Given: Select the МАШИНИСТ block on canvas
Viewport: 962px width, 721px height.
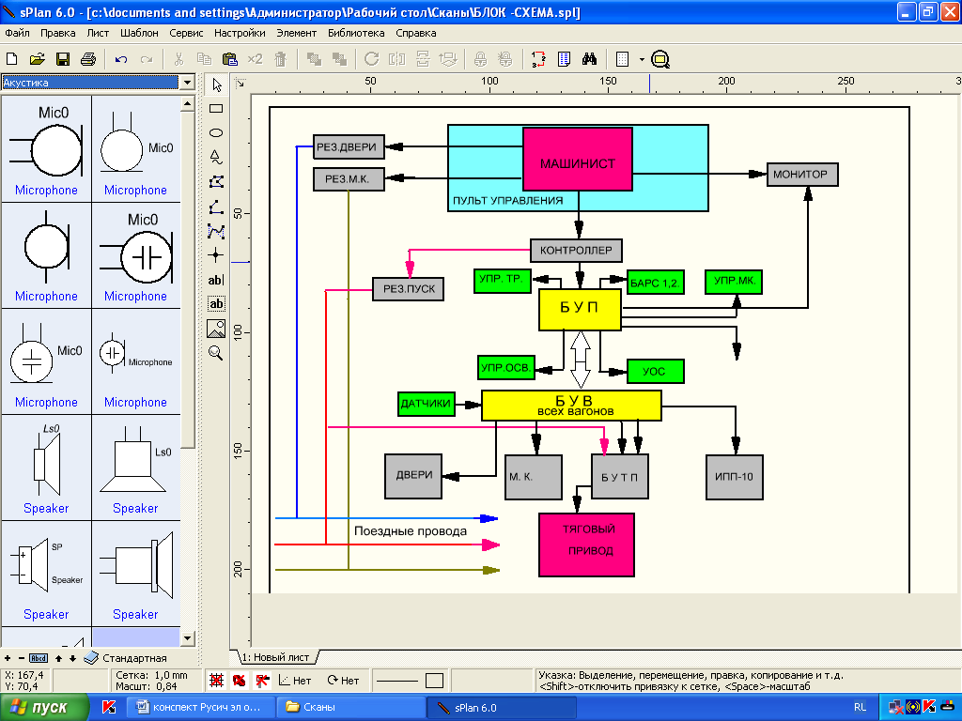Looking at the screenshot, I should tap(578, 160).
